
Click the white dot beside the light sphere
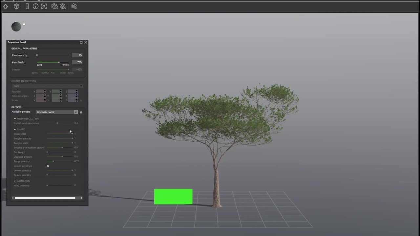pyautogui.click(x=24, y=24)
